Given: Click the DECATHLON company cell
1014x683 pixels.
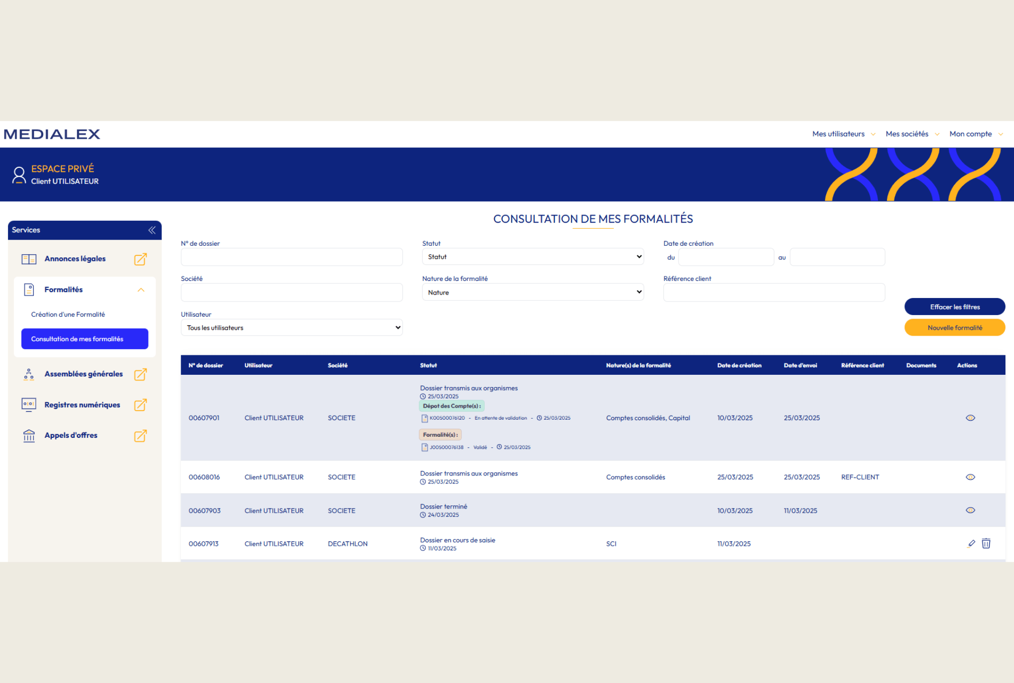Looking at the screenshot, I should pos(348,543).
